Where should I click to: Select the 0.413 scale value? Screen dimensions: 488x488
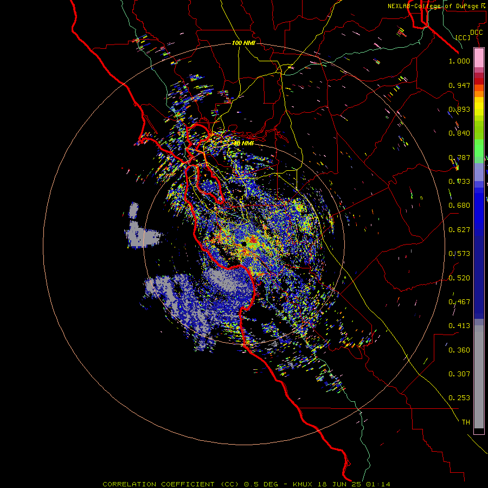pyautogui.click(x=459, y=326)
